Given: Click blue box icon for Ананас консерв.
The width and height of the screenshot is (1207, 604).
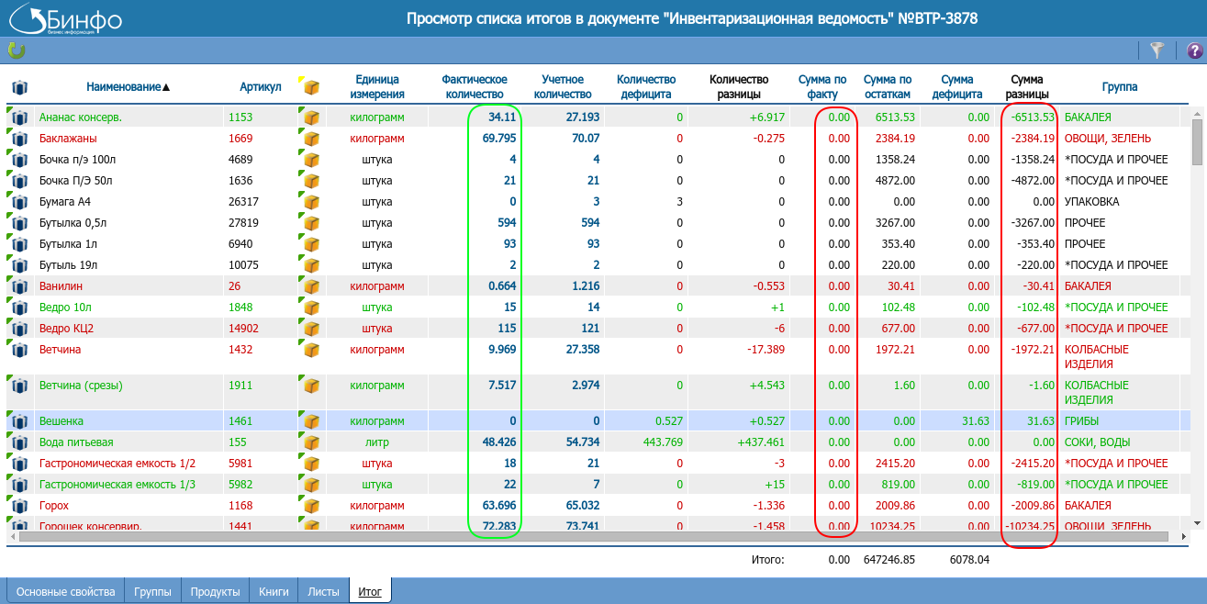Looking at the screenshot, I should tap(19, 117).
